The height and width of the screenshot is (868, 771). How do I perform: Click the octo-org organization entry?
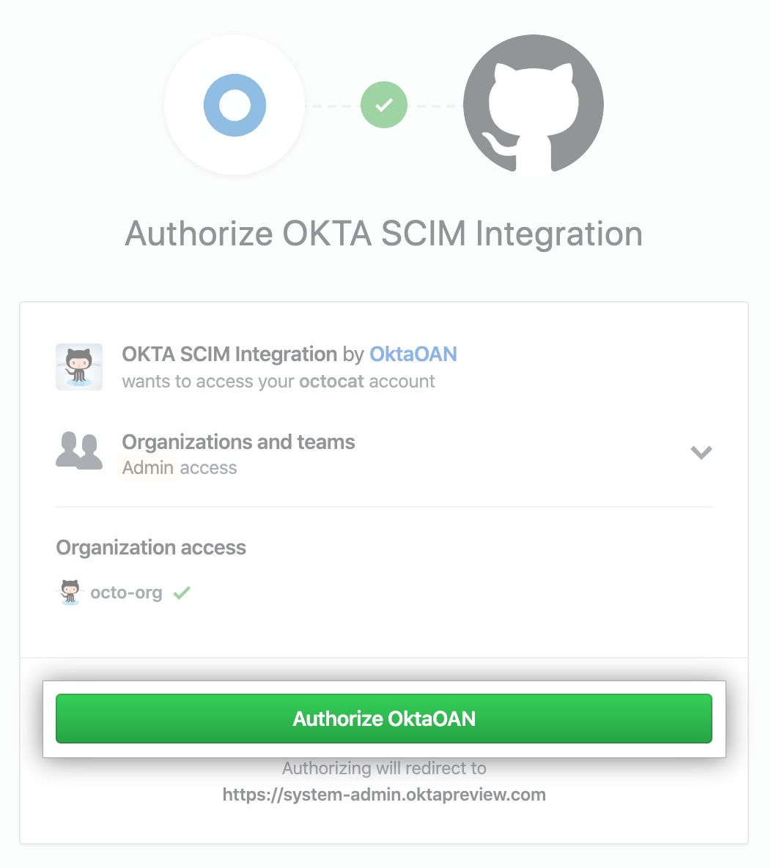[125, 592]
